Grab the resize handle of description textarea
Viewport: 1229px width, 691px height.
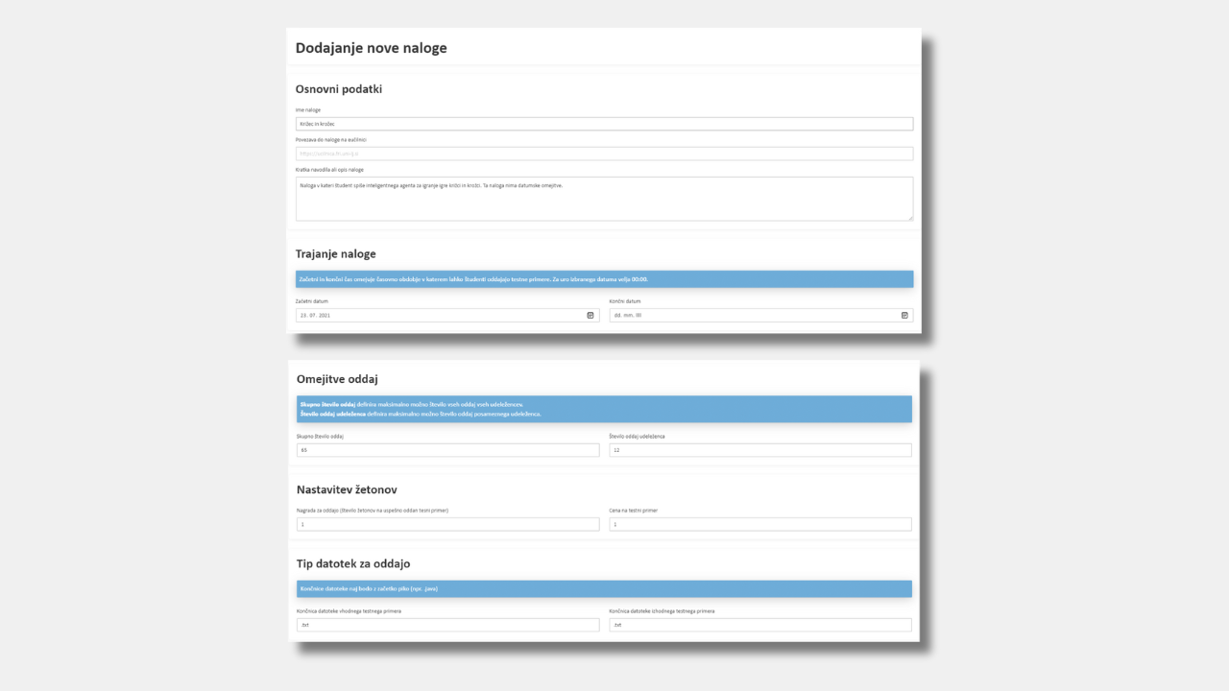pos(909,218)
